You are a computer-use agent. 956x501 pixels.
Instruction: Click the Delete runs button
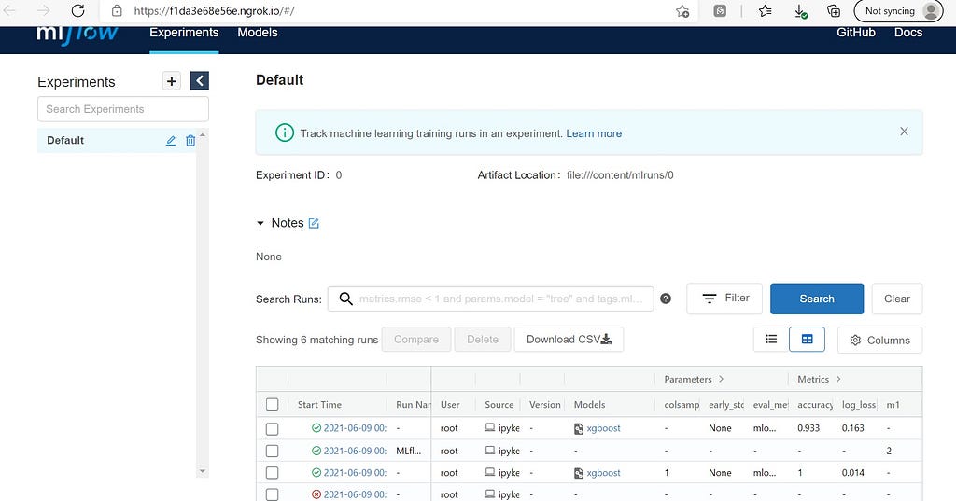(483, 340)
